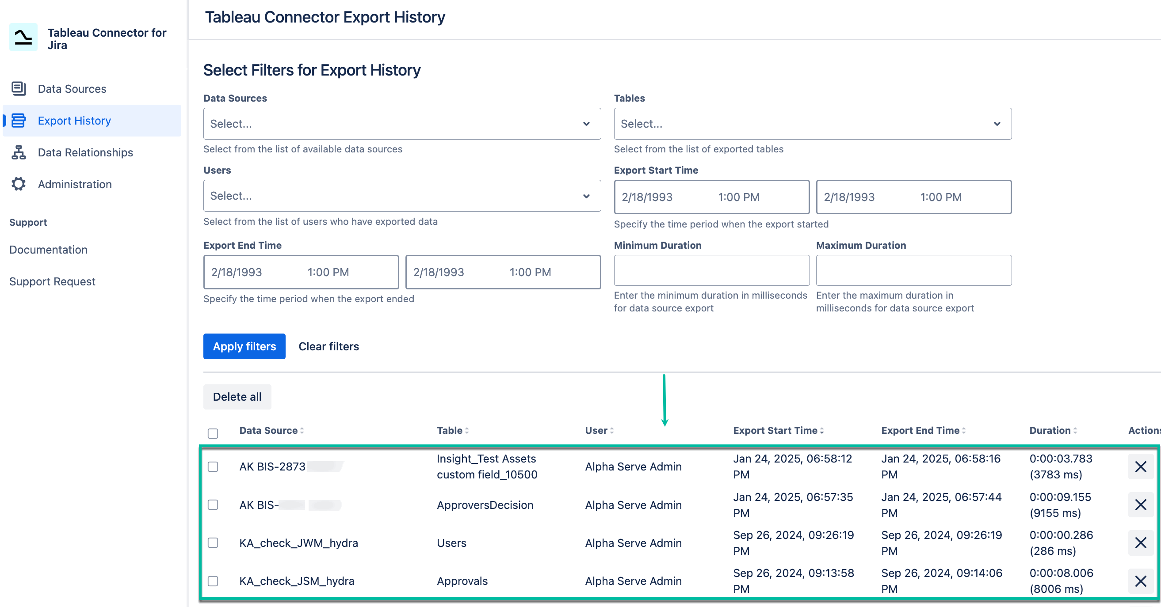Click Clear filters to reset filters
Screen dimensions: 1161x607
coord(328,346)
